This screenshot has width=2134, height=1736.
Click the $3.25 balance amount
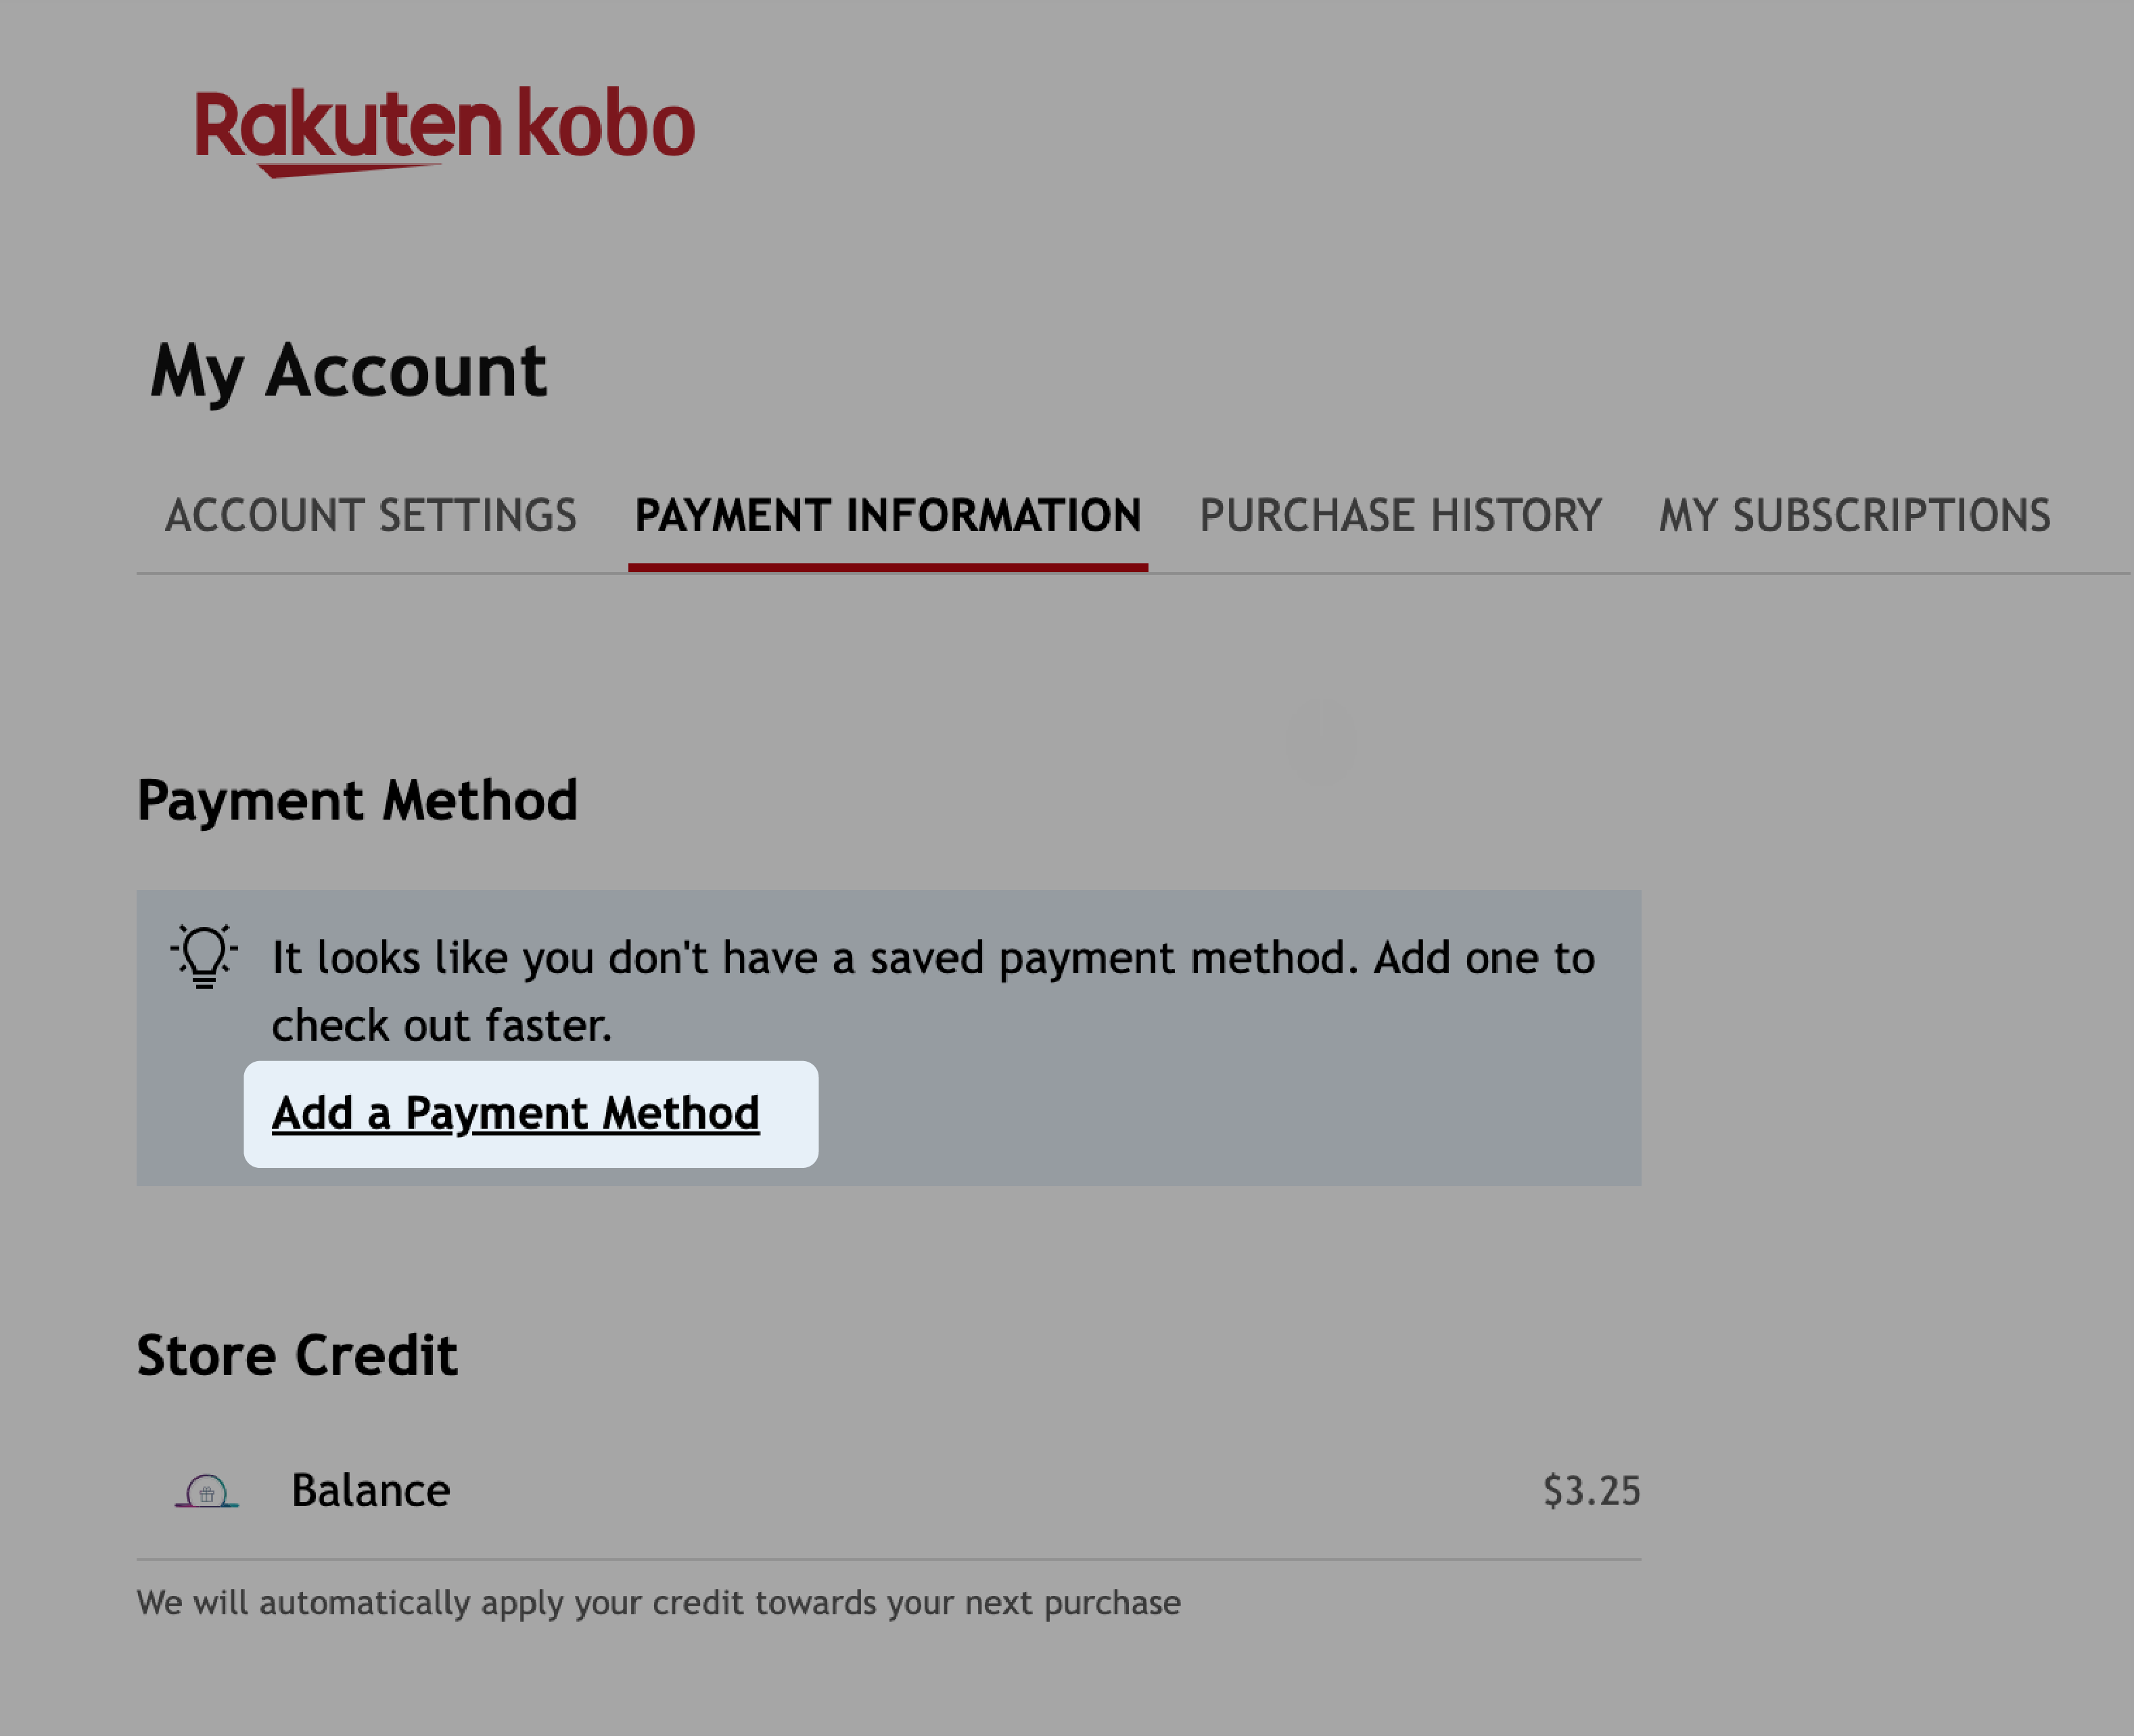(x=1591, y=1491)
